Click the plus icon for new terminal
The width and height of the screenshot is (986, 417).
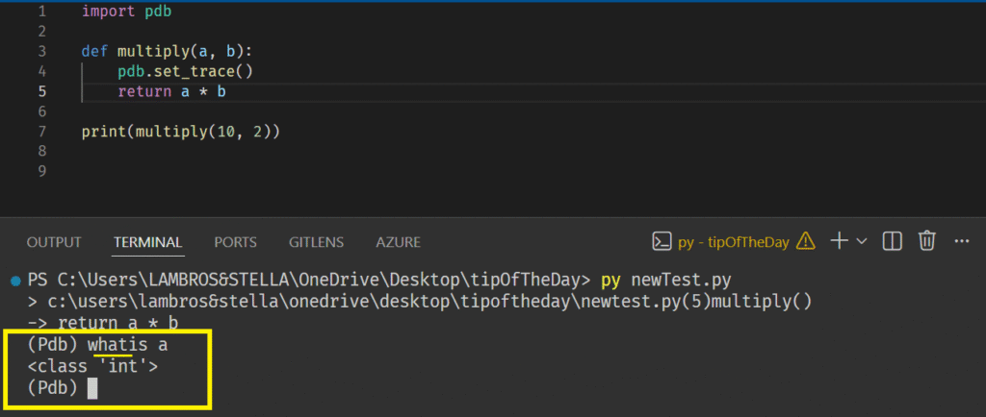839,241
